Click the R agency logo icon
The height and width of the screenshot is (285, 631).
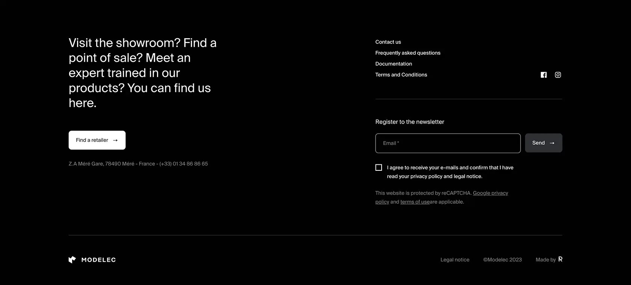click(x=560, y=259)
